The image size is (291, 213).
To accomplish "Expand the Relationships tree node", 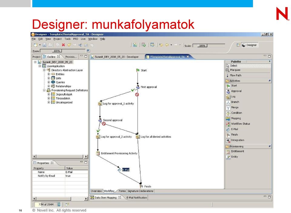I will pyautogui.click(x=48, y=86).
